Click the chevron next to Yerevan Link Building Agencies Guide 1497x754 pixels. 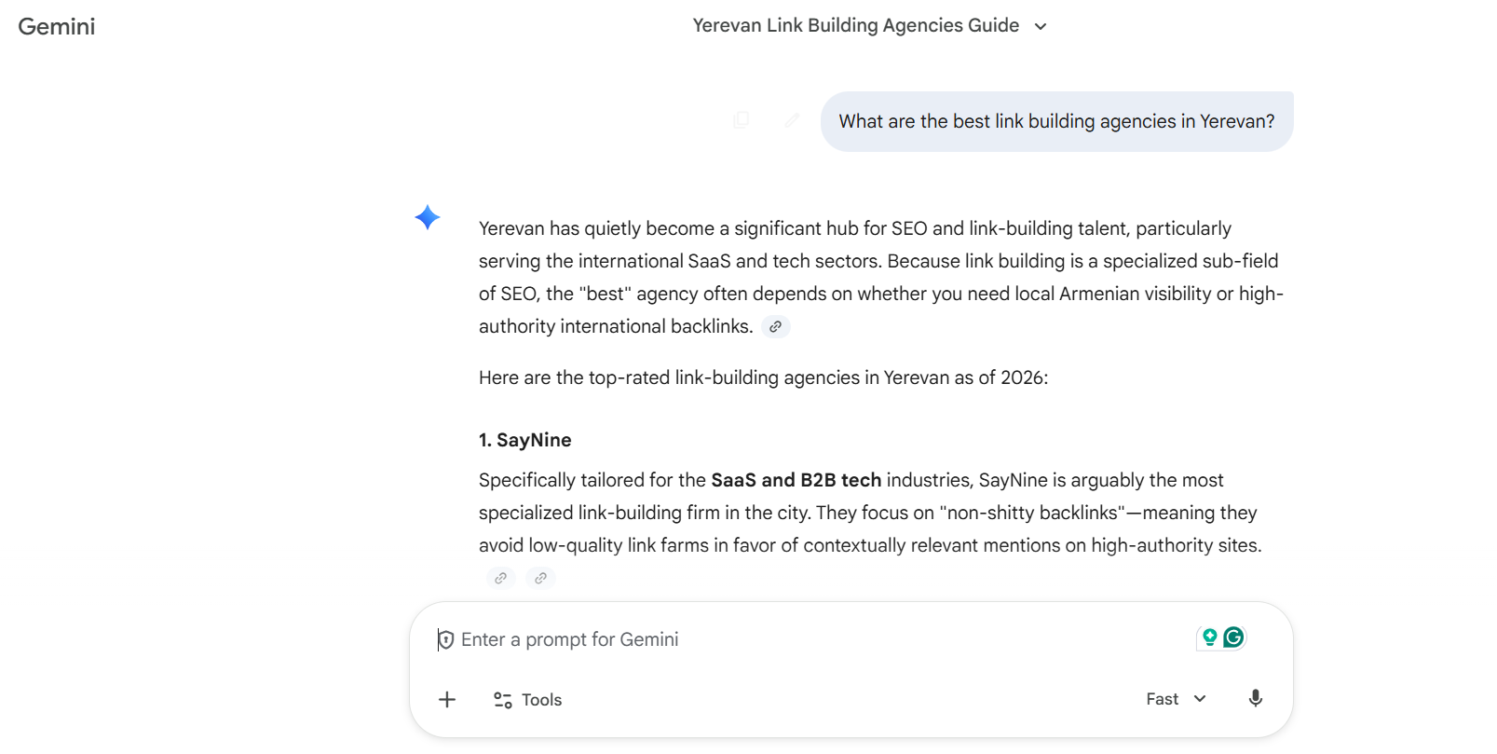pos(1041,26)
